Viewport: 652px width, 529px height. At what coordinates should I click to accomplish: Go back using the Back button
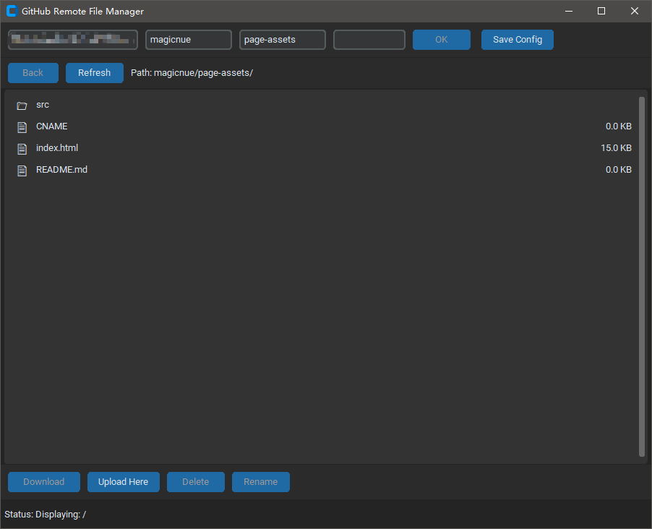[33, 73]
